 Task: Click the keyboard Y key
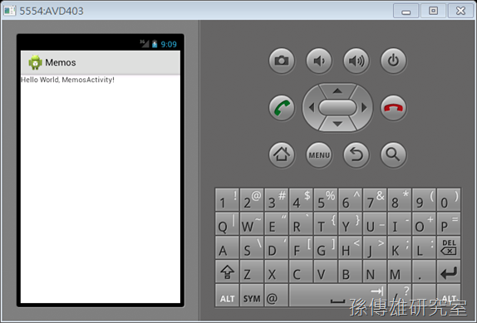(350, 223)
